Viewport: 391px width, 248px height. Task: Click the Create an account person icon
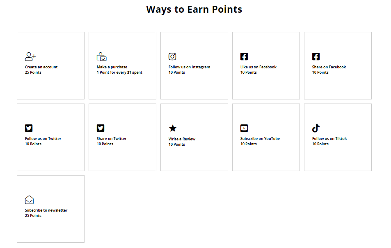tap(30, 56)
